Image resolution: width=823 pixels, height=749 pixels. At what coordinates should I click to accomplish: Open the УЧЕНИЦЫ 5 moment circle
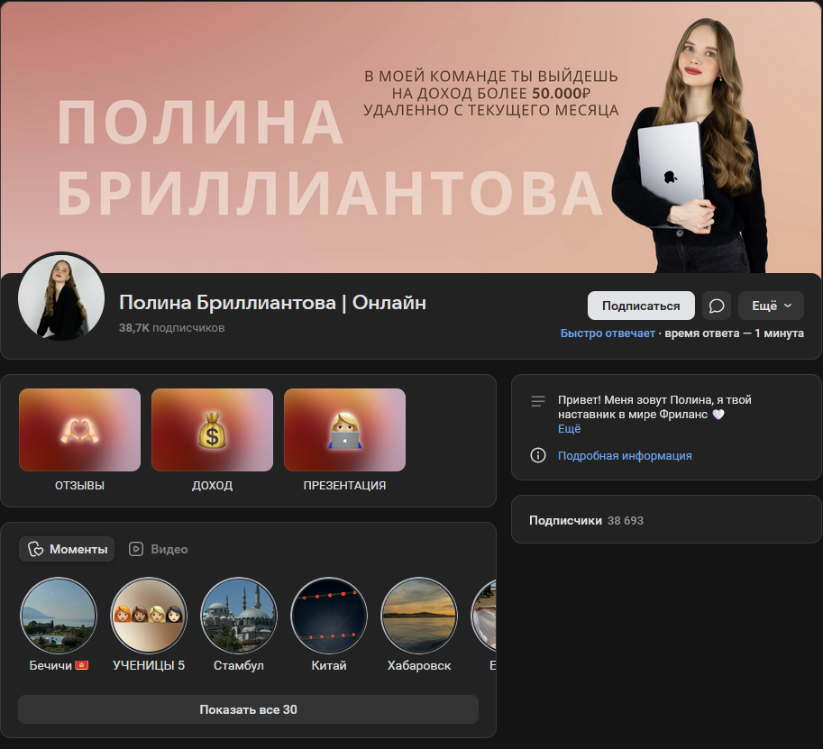tap(149, 616)
